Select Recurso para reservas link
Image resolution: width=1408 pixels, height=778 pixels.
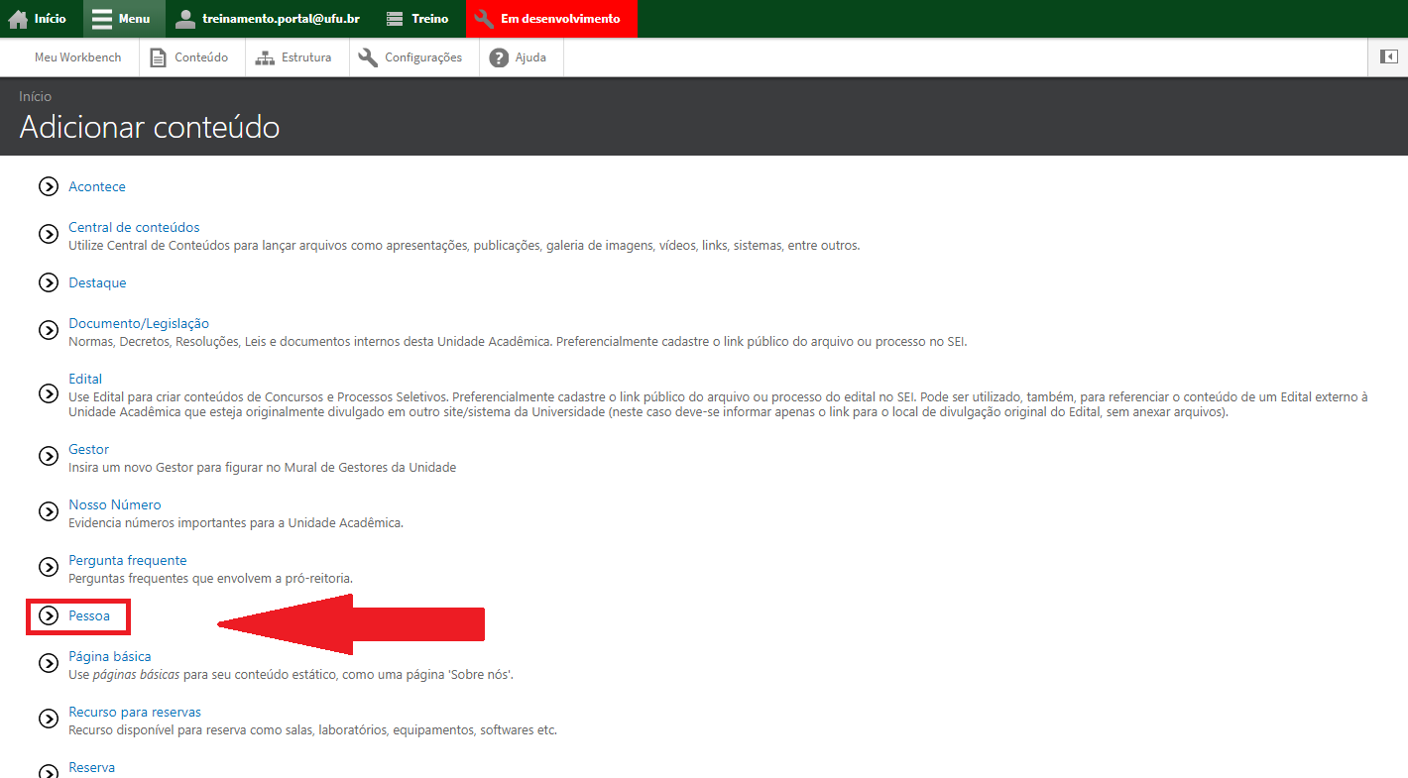tap(135, 712)
